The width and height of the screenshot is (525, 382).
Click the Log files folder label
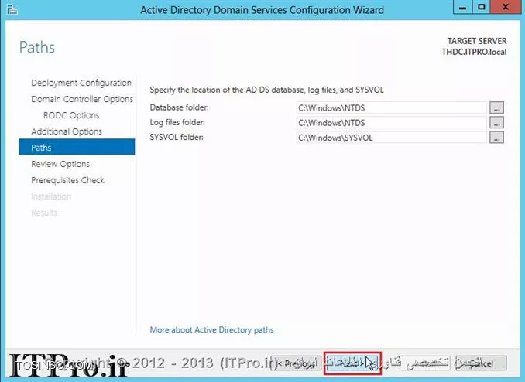(177, 122)
